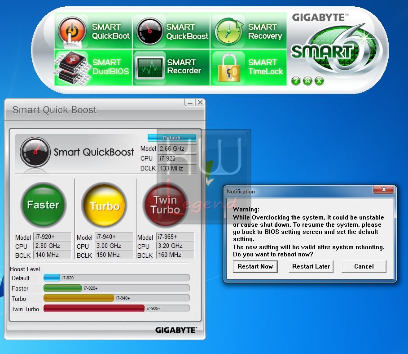Click the Faster label in Boost Level list
Viewport: 408px width, 354px height.
[x=20, y=288]
